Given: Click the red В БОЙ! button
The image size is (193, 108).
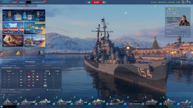Looking at the screenshot, I should tap(96, 2).
